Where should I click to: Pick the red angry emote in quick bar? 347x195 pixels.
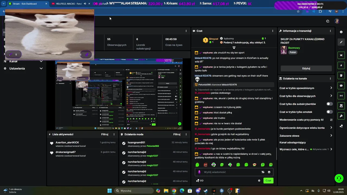point(205,165)
